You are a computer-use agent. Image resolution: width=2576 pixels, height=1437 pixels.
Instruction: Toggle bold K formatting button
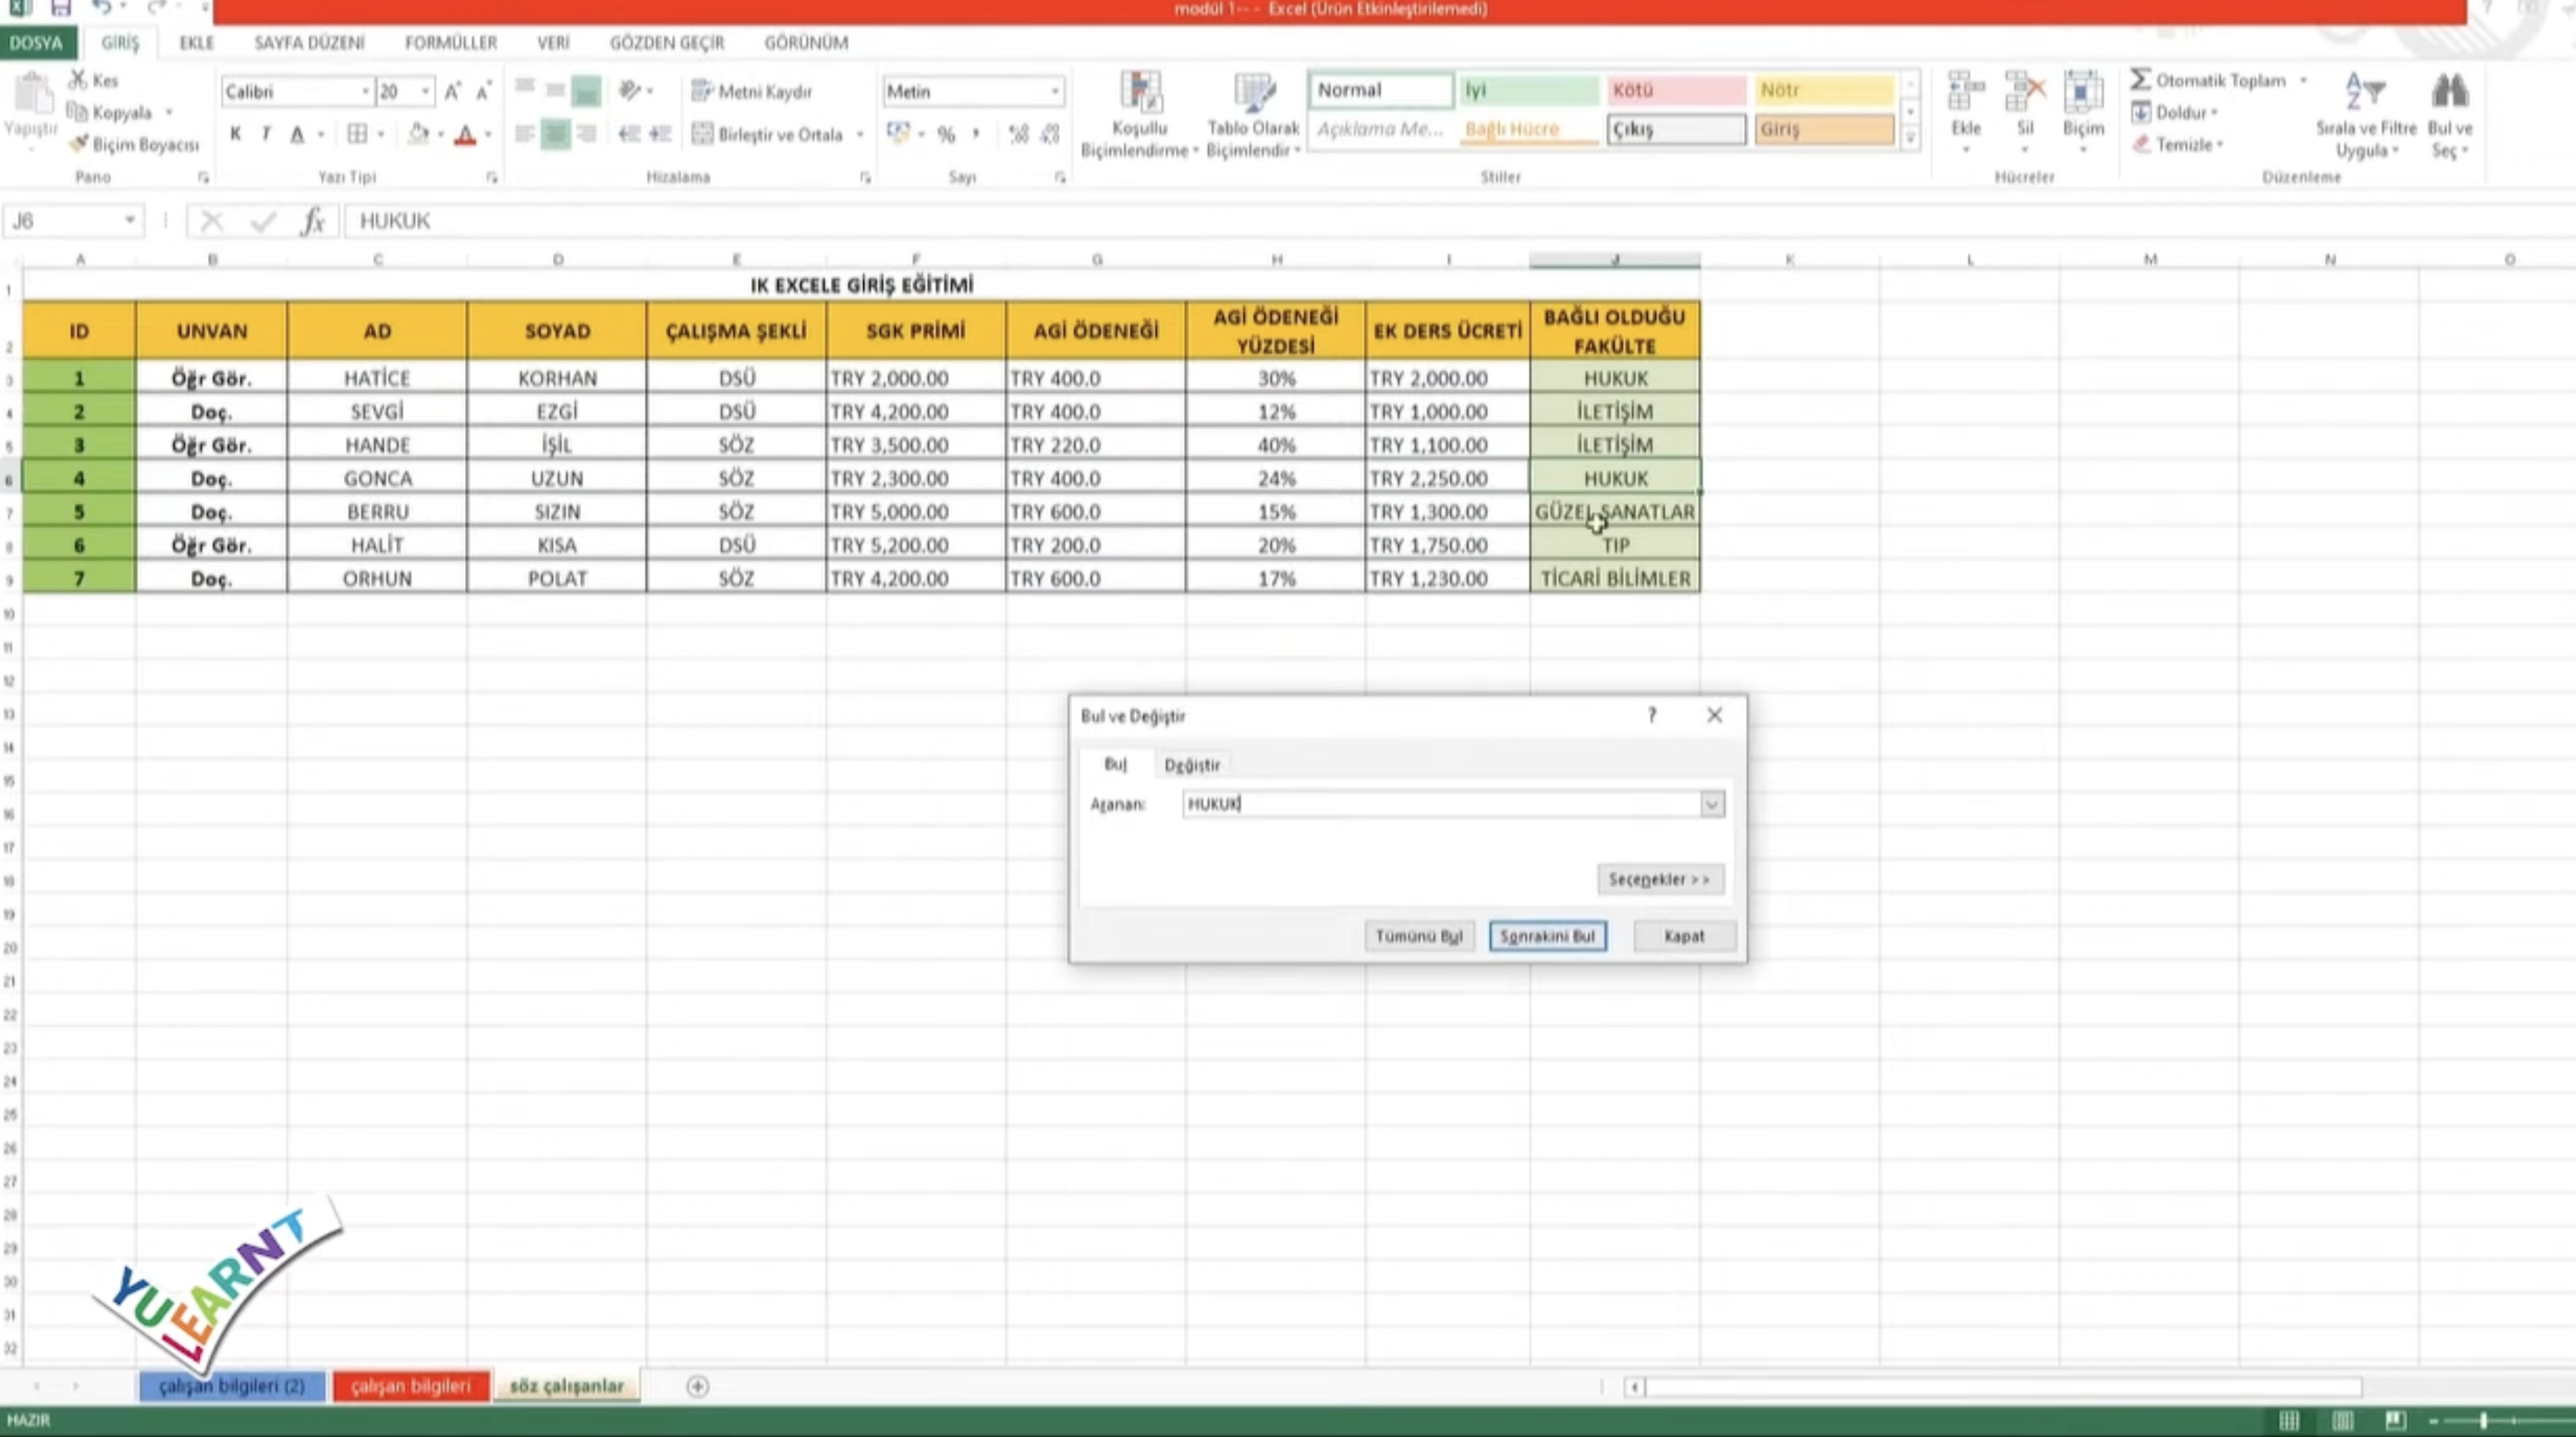pyautogui.click(x=235, y=134)
